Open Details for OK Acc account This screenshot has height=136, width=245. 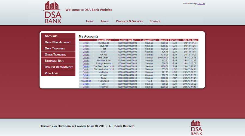(x=86, y=55)
